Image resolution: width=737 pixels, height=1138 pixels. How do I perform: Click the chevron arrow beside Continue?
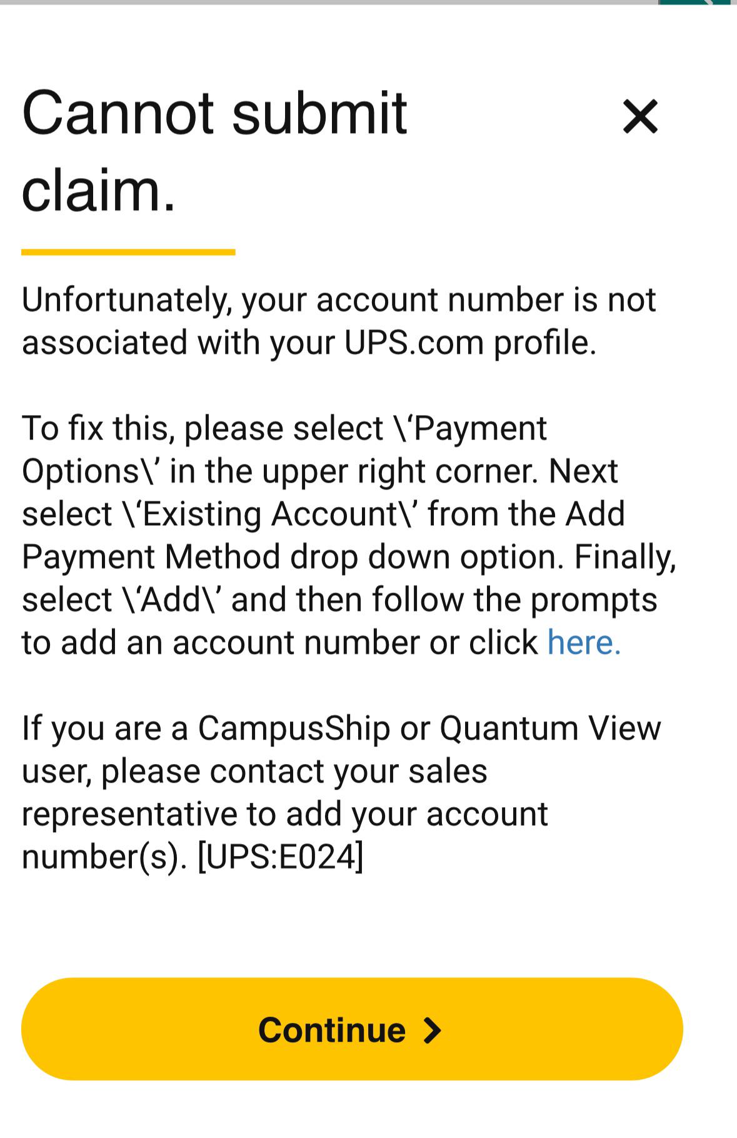432,1030
